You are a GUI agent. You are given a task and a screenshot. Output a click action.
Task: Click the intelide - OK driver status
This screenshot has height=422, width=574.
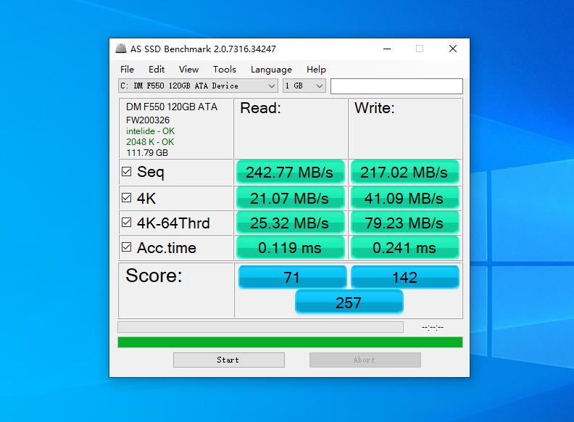tap(150, 131)
